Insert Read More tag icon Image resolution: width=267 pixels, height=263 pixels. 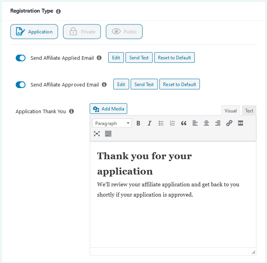pyautogui.click(x=240, y=123)
